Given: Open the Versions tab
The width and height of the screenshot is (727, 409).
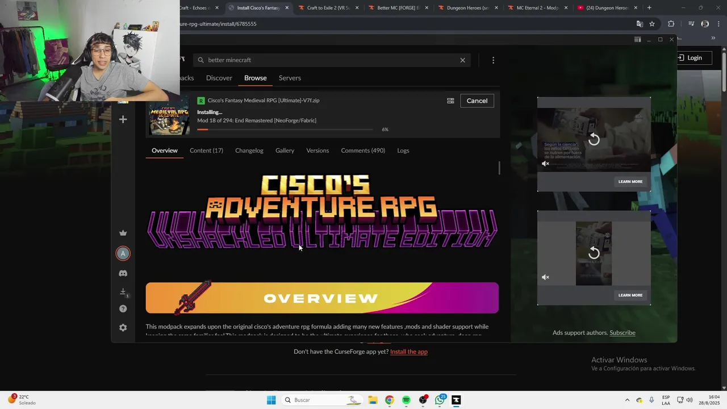Looking at the screenshot, I should (x=317, y=151).
